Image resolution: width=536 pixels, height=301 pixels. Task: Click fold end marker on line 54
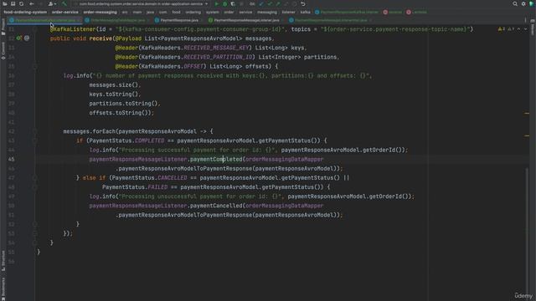(35, 242)
